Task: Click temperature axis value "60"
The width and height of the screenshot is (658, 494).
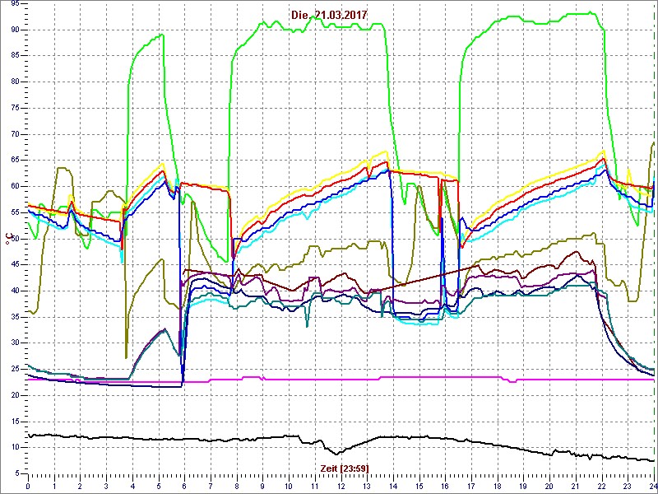Action: pos(14,186)
